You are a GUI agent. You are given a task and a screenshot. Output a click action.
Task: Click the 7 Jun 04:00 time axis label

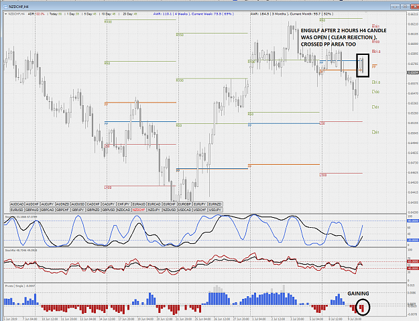[x=30, y=319]
